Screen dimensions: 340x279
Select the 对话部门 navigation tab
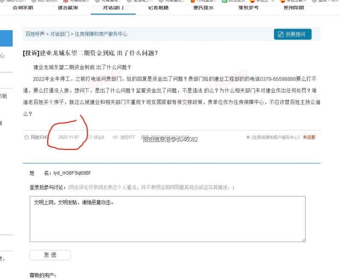(113, 8)
